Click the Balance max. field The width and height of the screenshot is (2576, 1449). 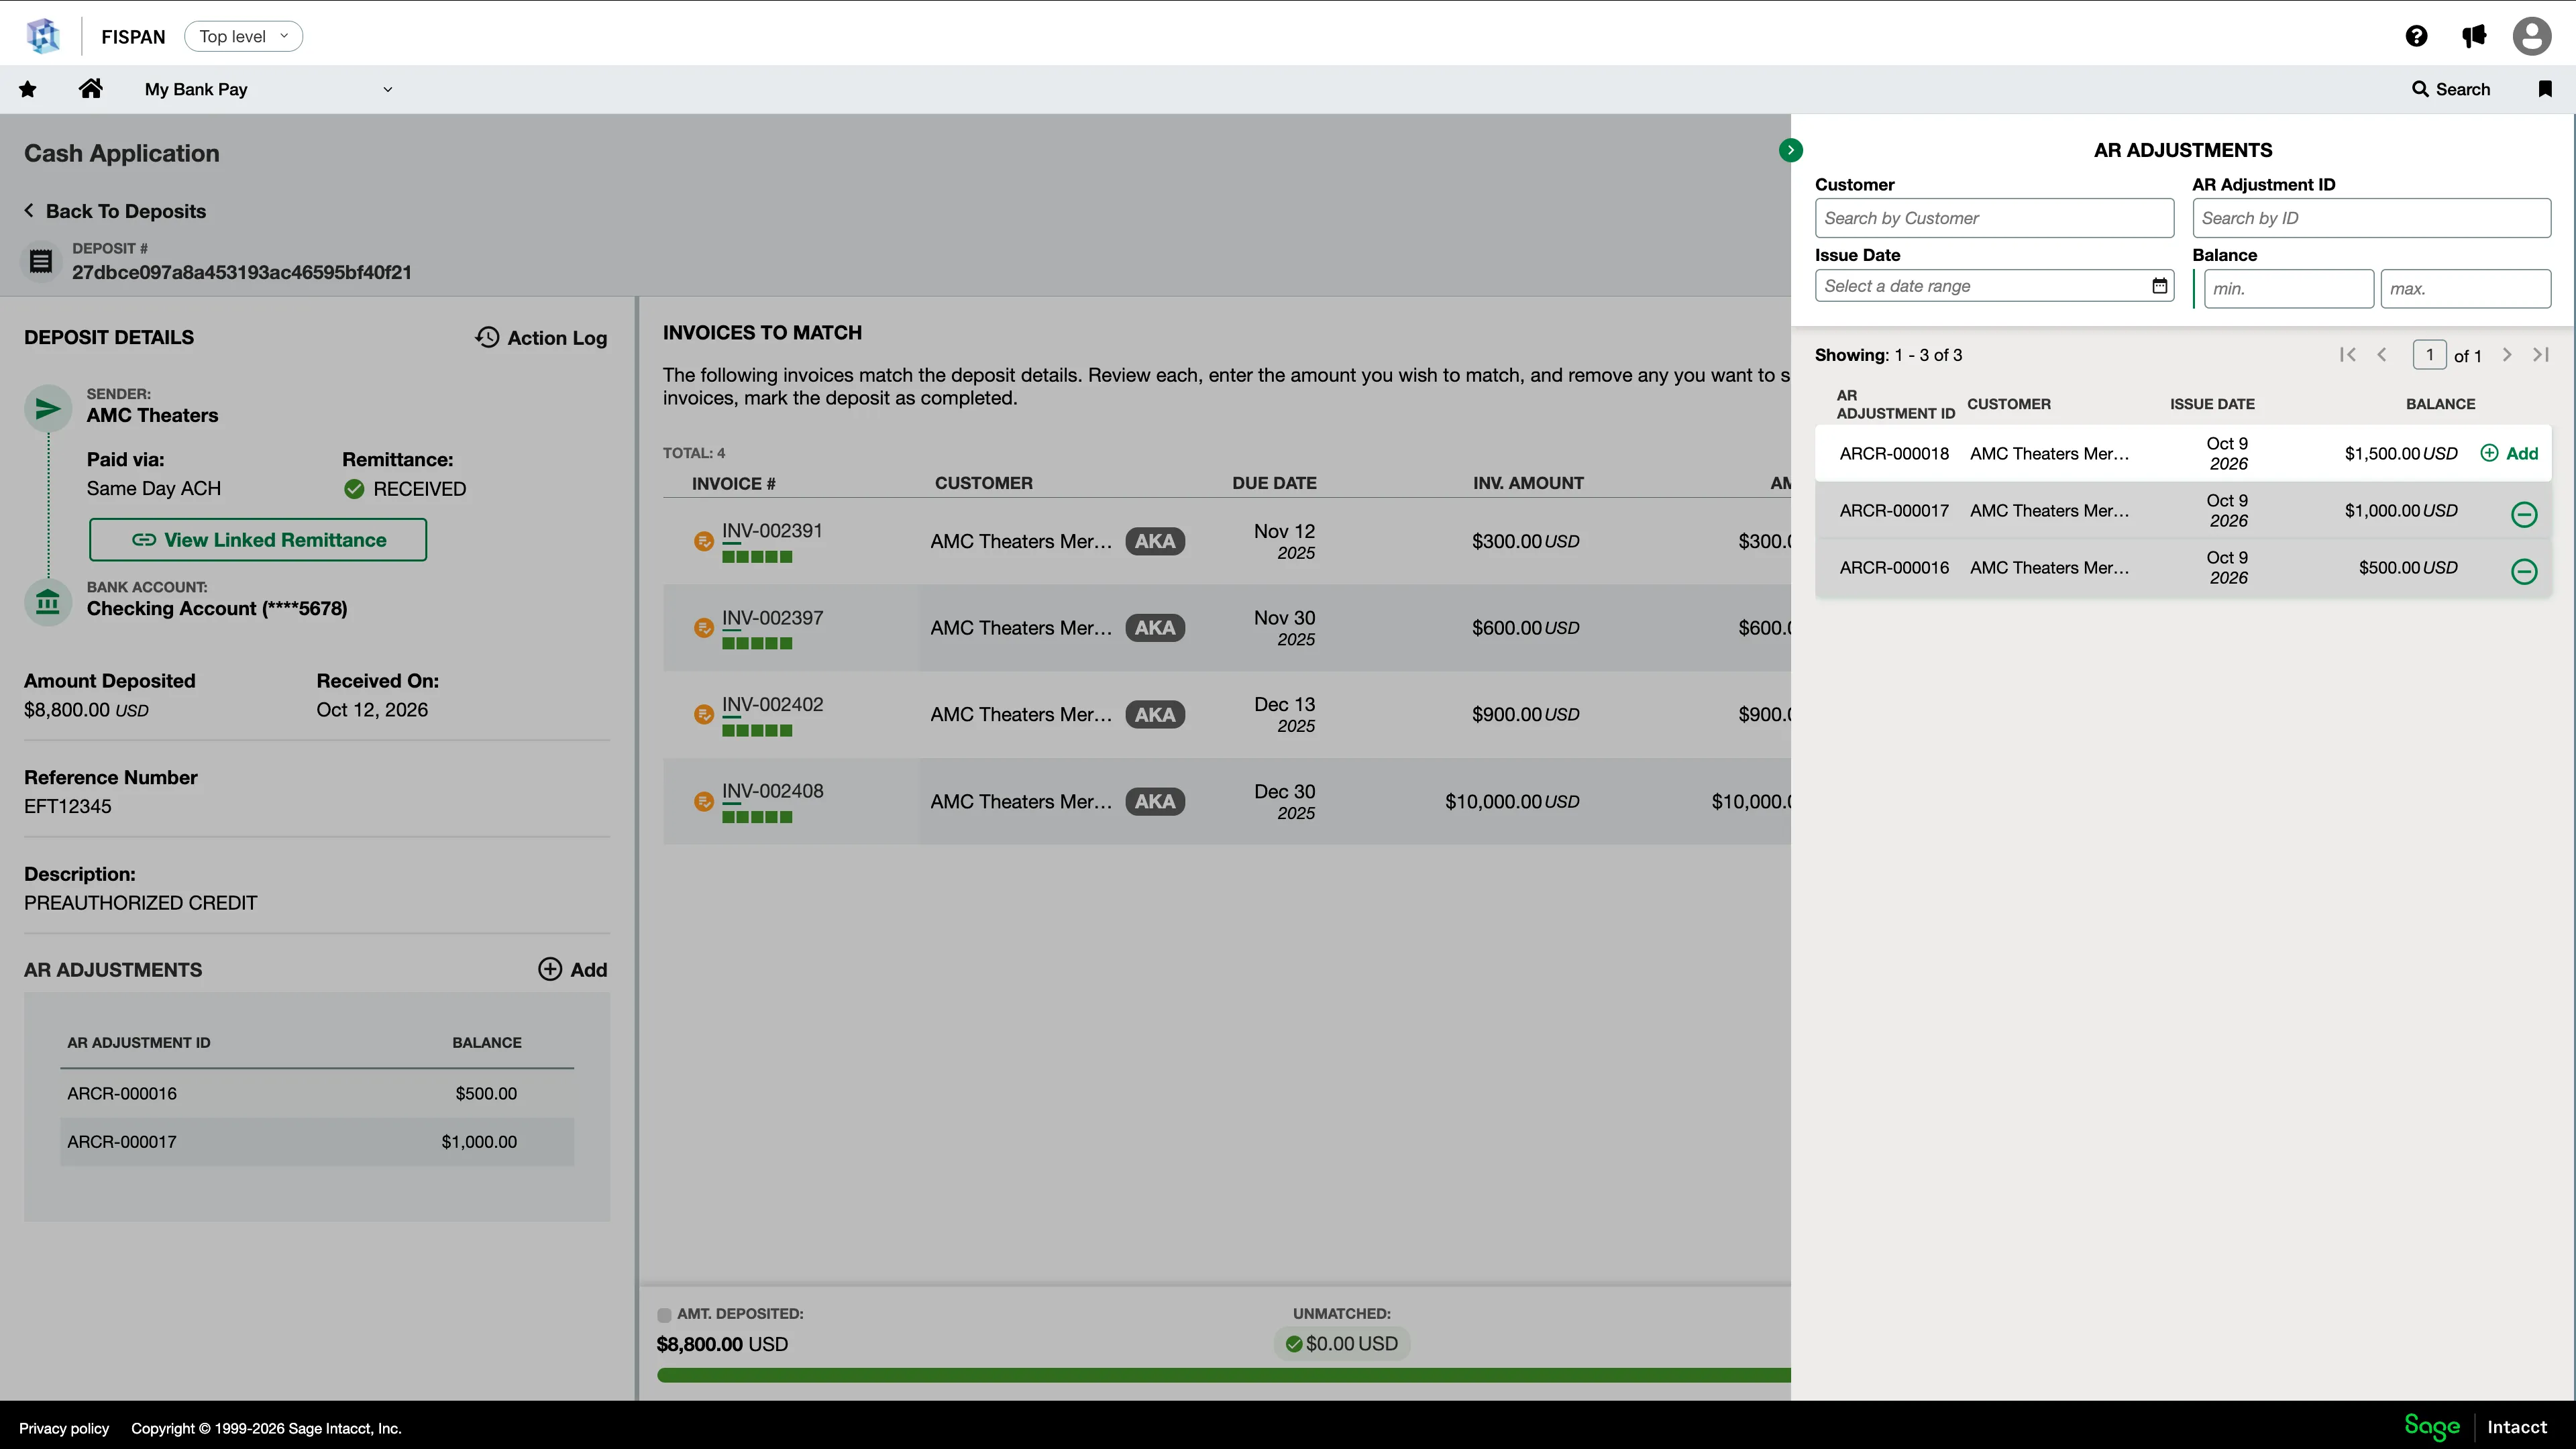point(2465,289)
